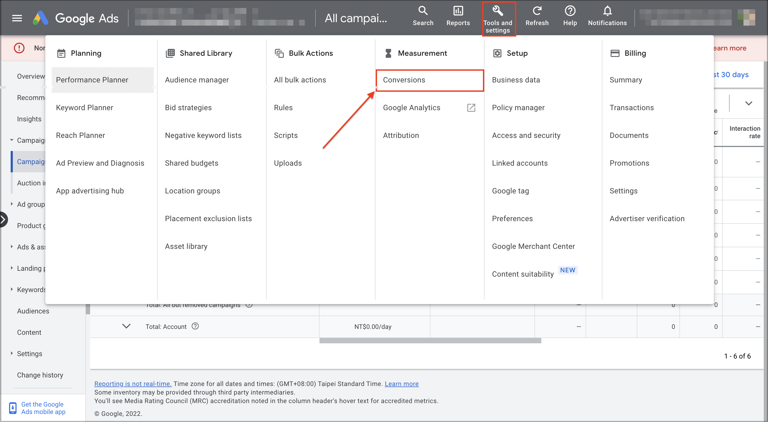Click Get the Google Ads mobile app
This screenshot has width=768, height=422.
click(43, 408)
